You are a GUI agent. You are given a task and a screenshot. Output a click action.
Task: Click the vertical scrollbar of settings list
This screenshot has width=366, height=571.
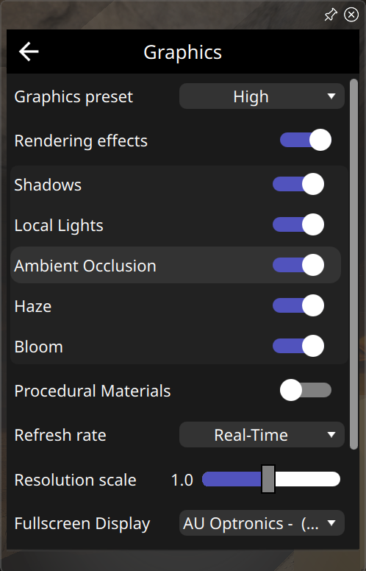(x=354, y=264)
